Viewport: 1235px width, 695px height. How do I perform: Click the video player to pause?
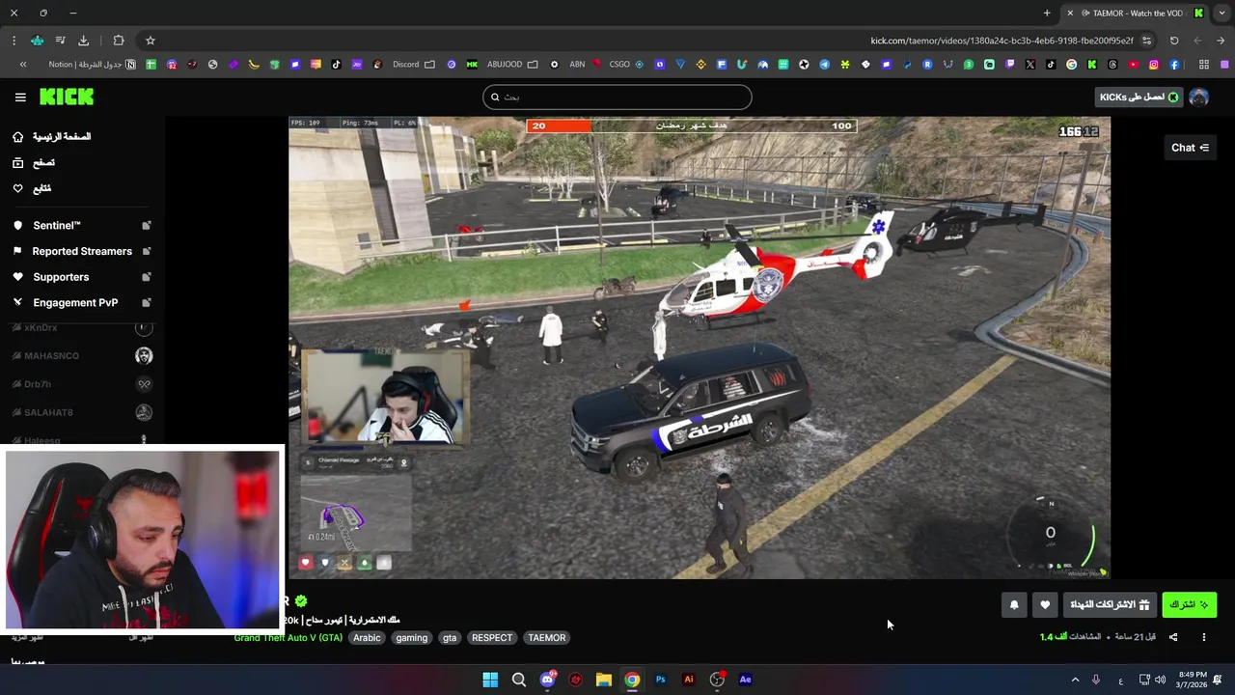pyautogui.click(x=700, y=347)
